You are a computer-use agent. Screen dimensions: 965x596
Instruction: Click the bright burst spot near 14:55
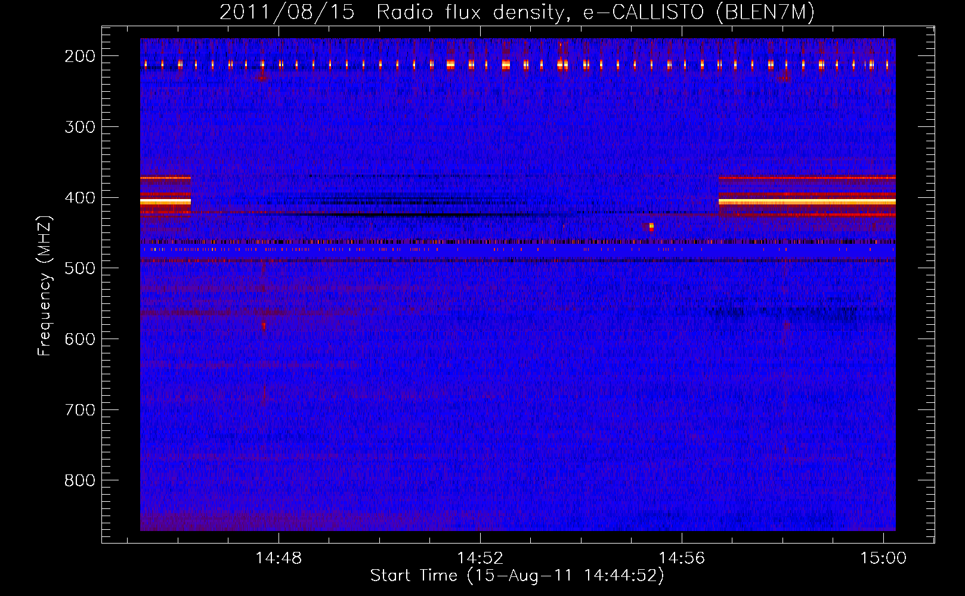tap(651, 226)
